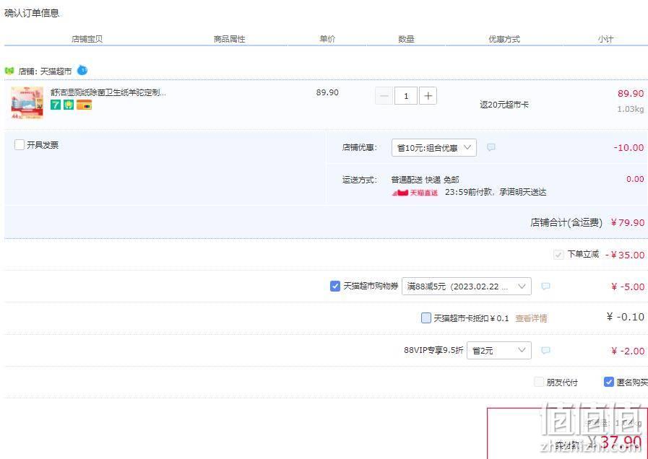Open the 88VIP 省2元 dropdown

(x=498, y=351)
